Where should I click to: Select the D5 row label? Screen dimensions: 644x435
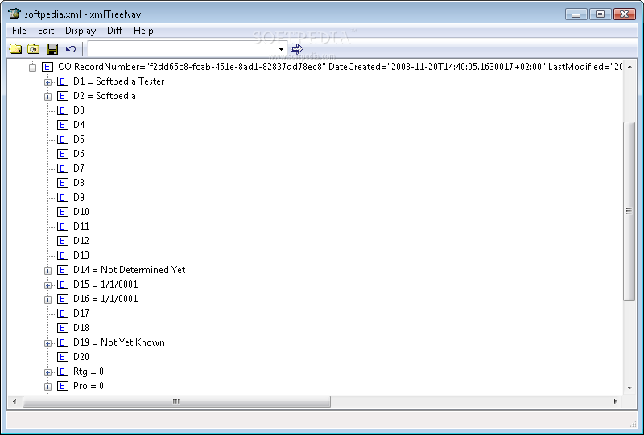click(78, 139)
